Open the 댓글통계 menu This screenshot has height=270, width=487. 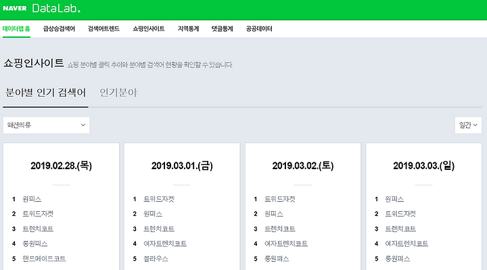point(222,28)
